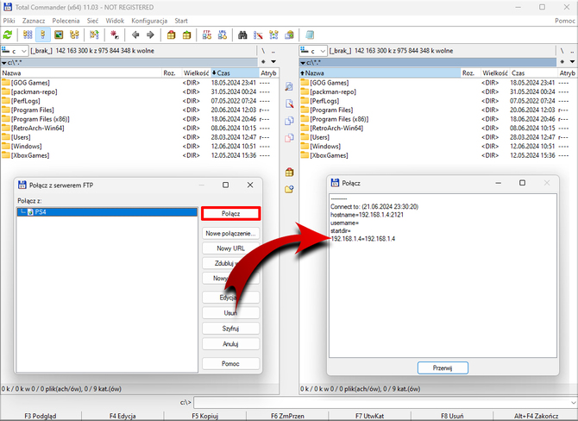Open the Pliki menu
578x421 pixels.
[9, 21]
